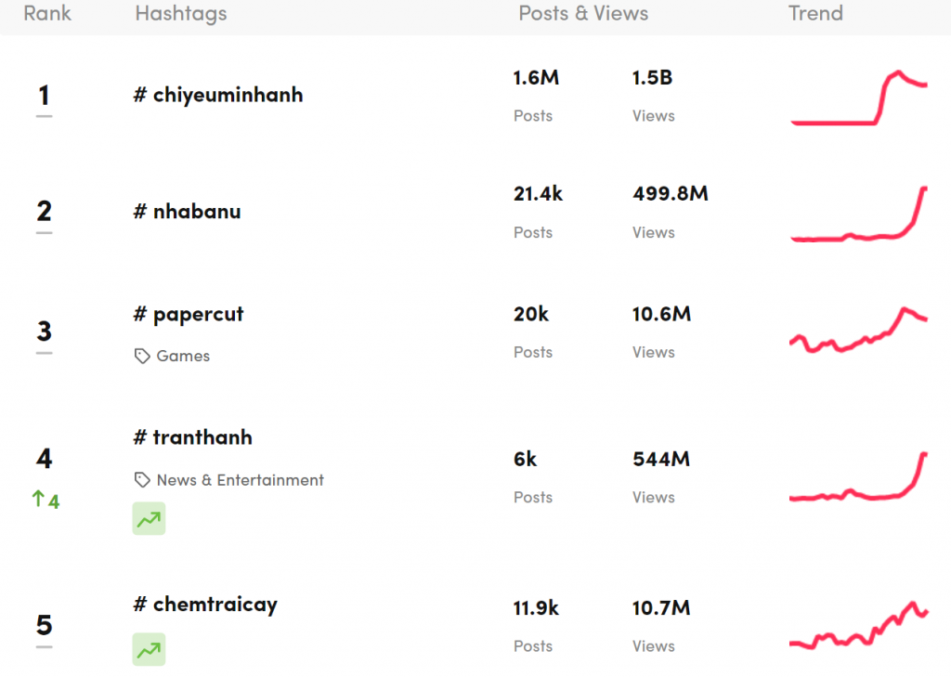This screenshot has width=951, height=677.
Task: Click the tag icon beside News & Entertainment
Action: [142, 480]
